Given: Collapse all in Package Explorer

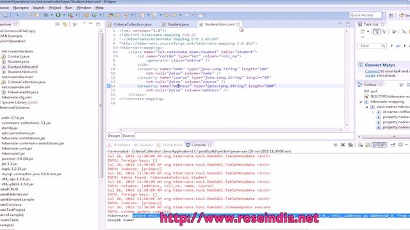Looking at the screenshot, I should (x=58, y=24).
